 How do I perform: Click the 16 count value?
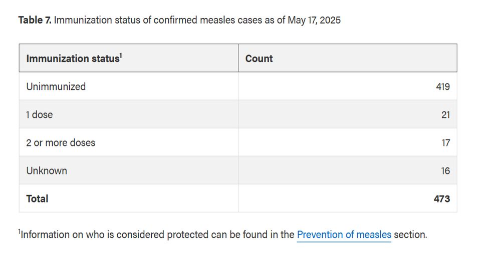[445, 171]
